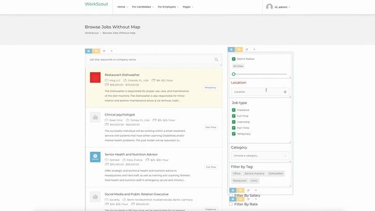Click the yellow editor button above Filter By Salary
The width and height of the screenshot is (375, 211).
pyautogui.click(x=241, y=190)
